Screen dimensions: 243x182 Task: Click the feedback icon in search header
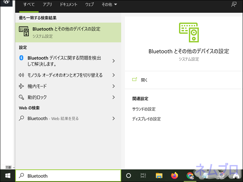(234, 5)
